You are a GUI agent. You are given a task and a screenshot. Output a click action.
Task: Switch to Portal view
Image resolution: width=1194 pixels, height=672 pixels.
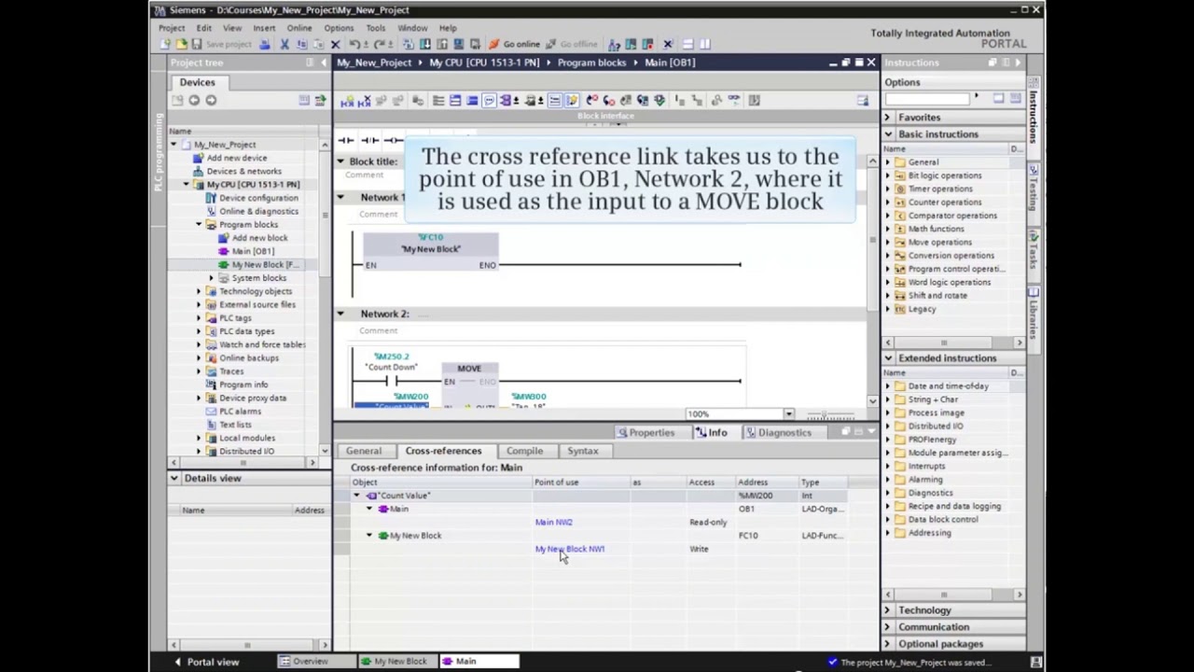point(207,662)
